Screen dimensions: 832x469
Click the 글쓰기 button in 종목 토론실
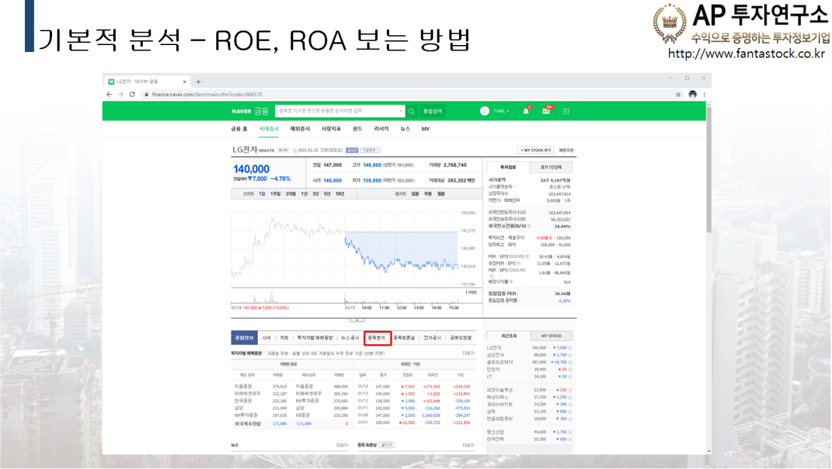[386, 445]
